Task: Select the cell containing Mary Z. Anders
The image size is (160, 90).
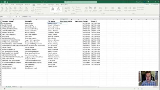Action: [x=54, y=23]
